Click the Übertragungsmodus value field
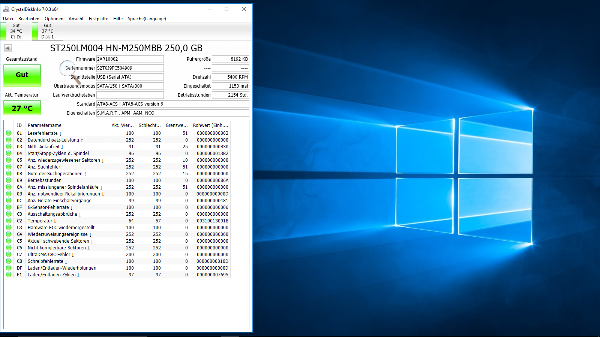The width and height of the screenshot is (600, 337). click(130, 86)
